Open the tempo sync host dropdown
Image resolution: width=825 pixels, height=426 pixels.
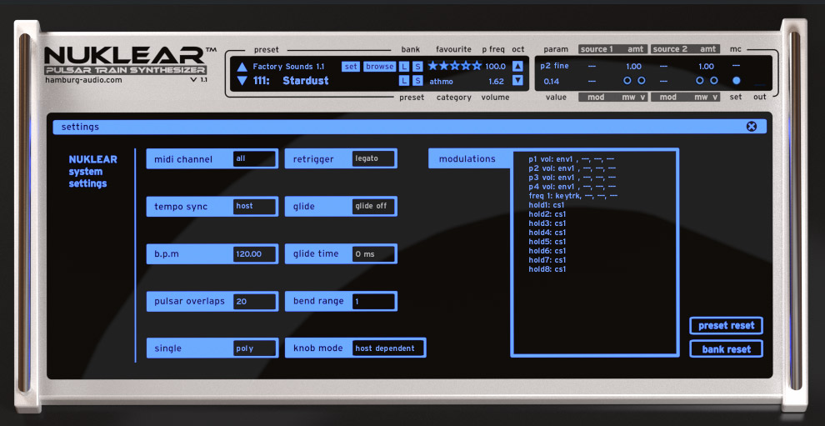[x=254, y=207]
